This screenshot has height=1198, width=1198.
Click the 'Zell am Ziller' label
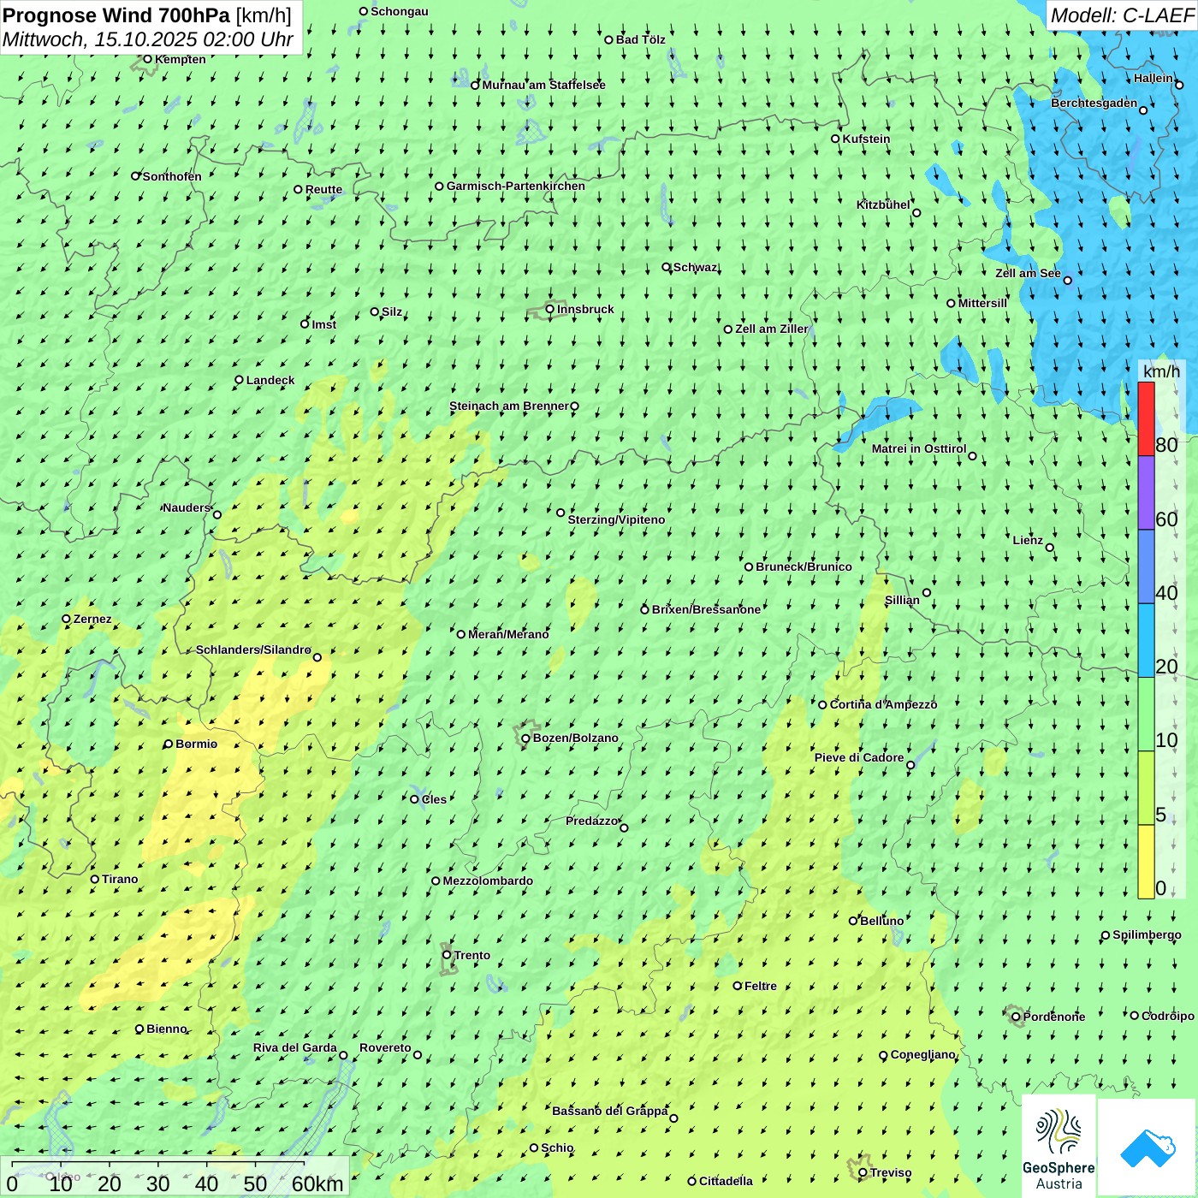click(x=772, y=329)
